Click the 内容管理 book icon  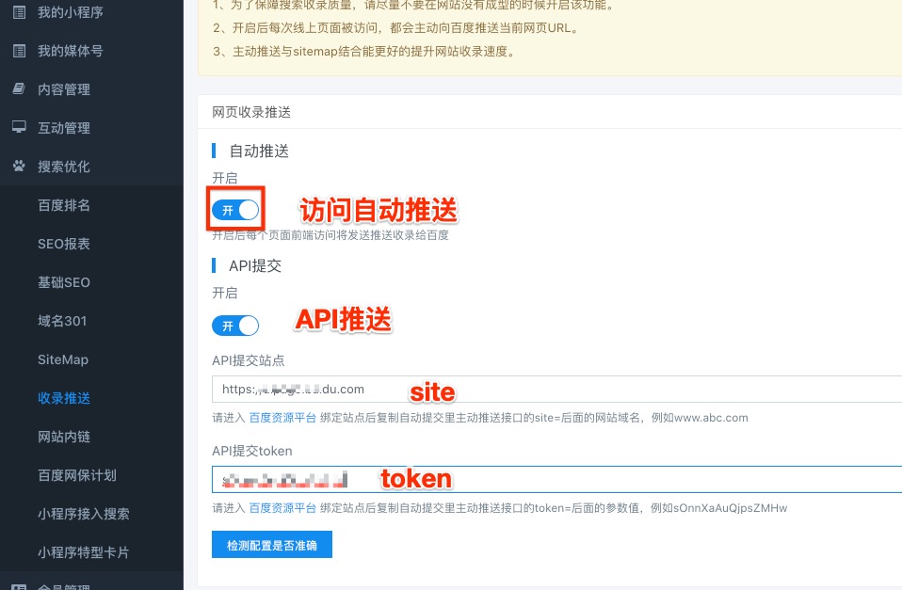click(x=19, y=89)
